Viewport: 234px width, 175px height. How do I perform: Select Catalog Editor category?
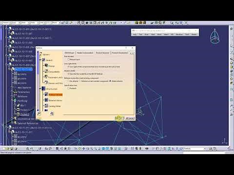coord(55,106)
